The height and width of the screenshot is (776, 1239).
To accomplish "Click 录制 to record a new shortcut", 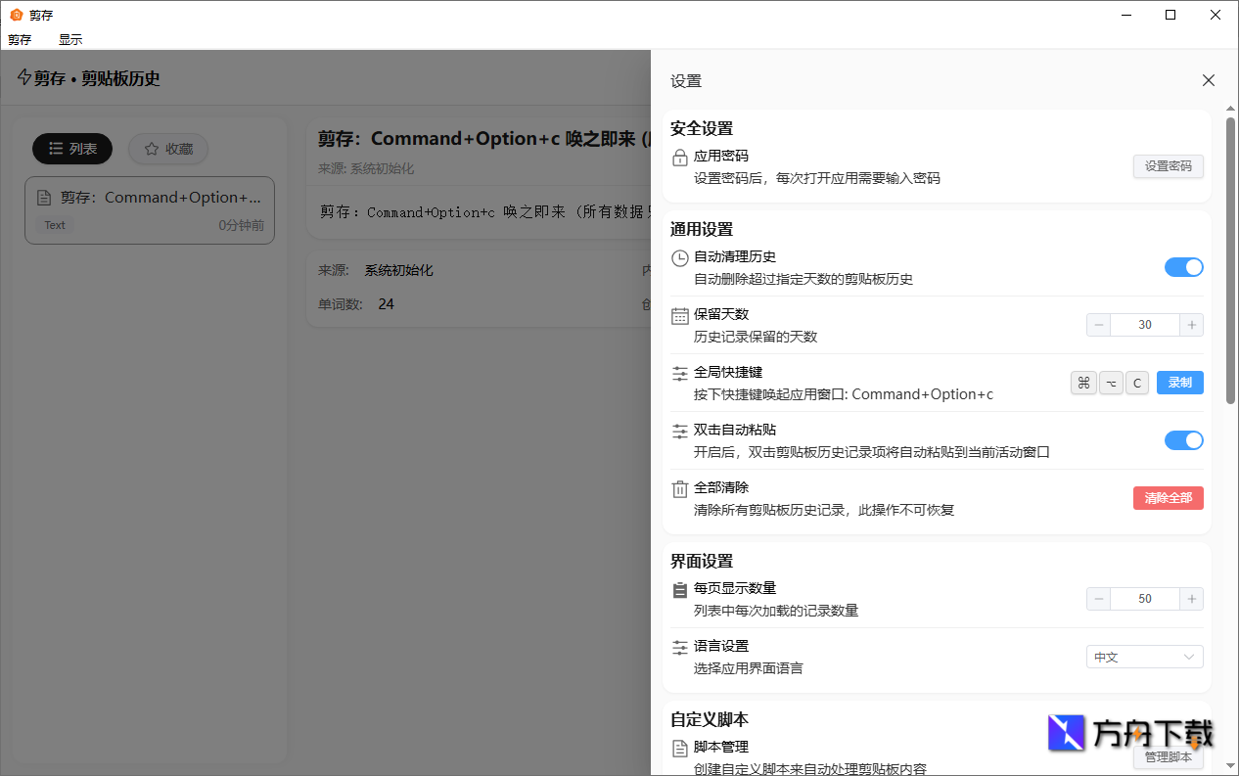I will click(x=1179, y=383).
